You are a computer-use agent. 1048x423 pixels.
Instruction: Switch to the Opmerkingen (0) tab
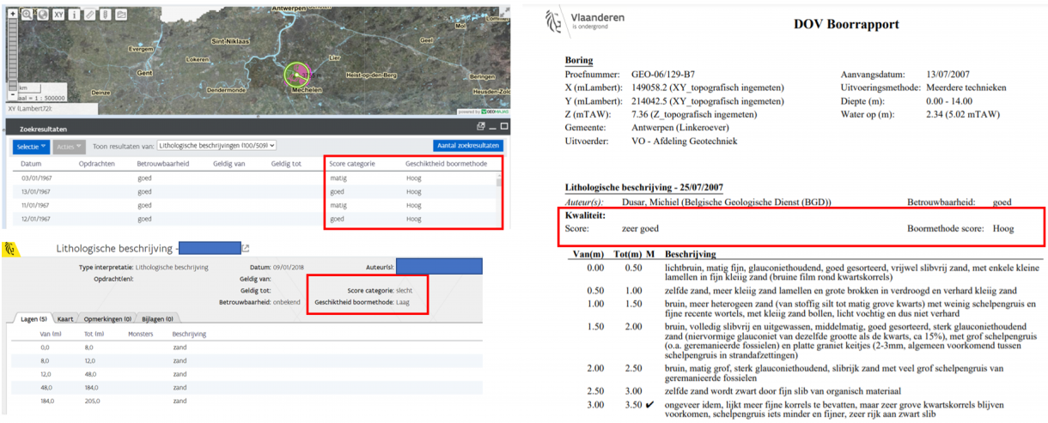tap(107, 319)
